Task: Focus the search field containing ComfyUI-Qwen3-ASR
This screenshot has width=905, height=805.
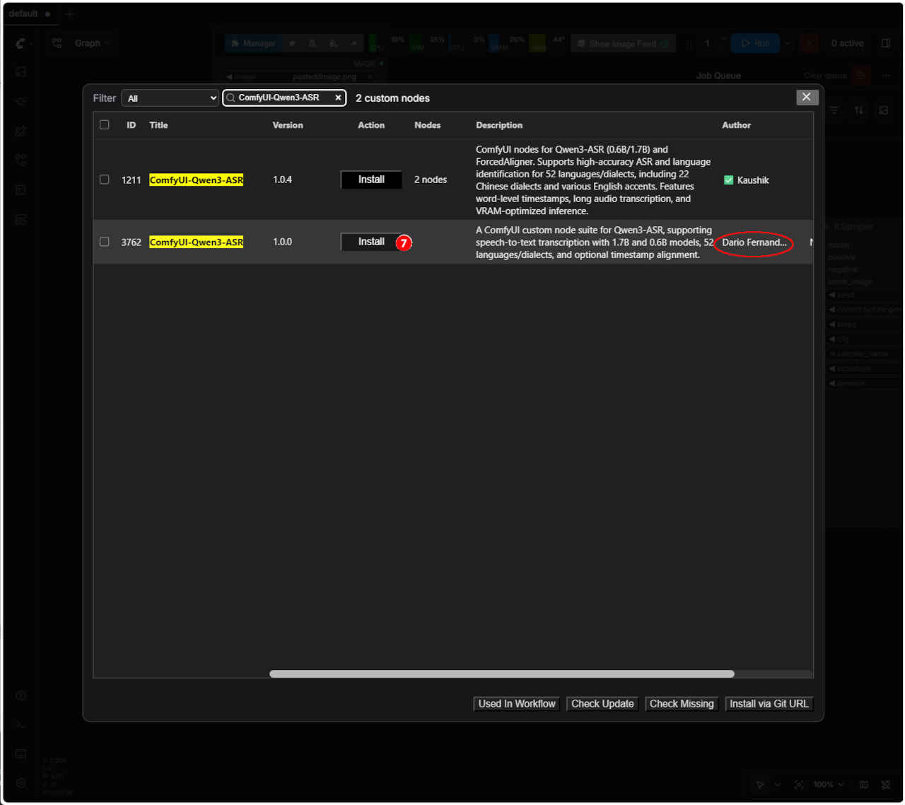Action: pyautogui.click(x=284, y=98)
